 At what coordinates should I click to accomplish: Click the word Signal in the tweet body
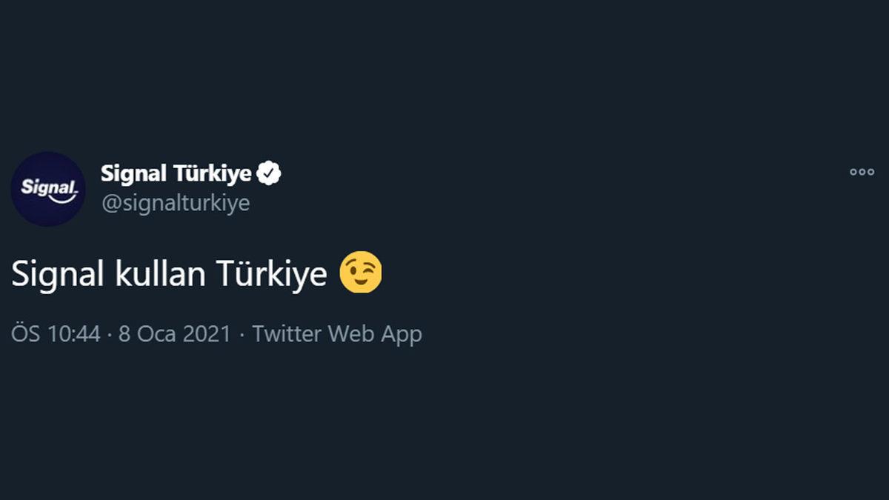48,273
